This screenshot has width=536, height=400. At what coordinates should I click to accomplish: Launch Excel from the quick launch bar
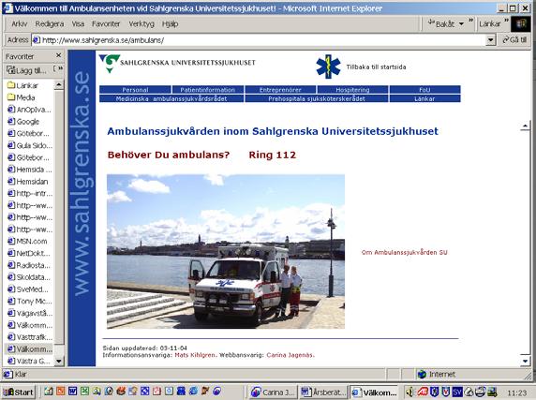(84, 391)
